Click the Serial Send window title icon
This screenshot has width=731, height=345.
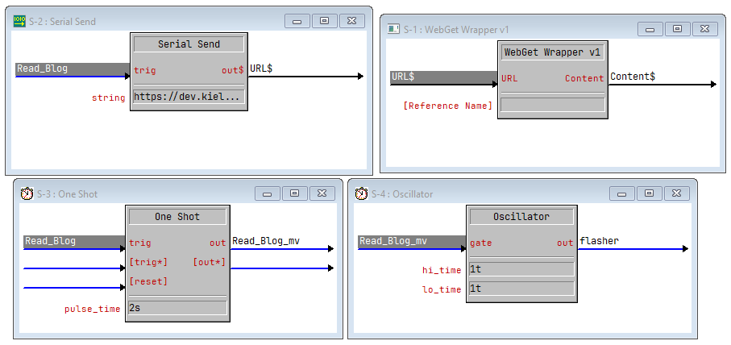[19, 22]
